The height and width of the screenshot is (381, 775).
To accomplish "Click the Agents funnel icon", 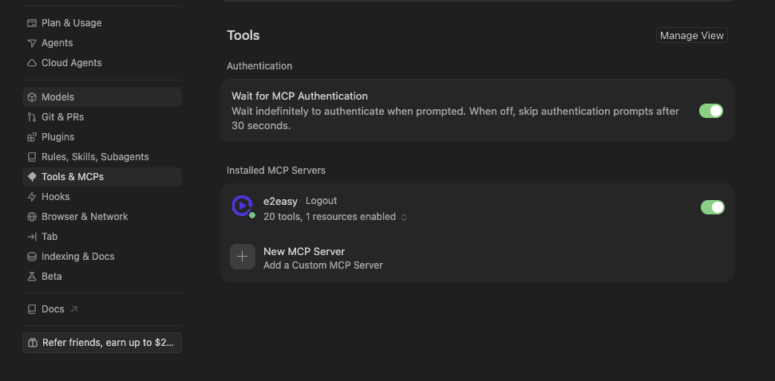I will click(32, 43).
